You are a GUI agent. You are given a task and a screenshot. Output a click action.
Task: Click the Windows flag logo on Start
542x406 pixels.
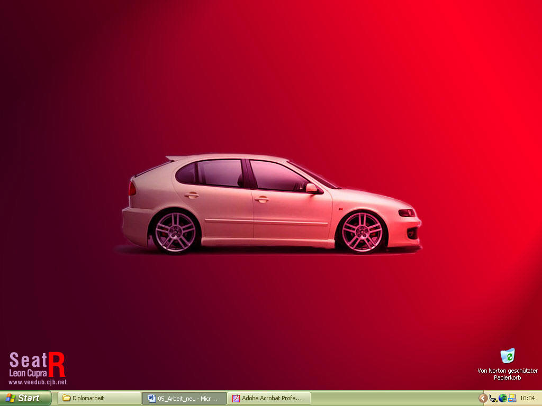(x=11, y=398)
